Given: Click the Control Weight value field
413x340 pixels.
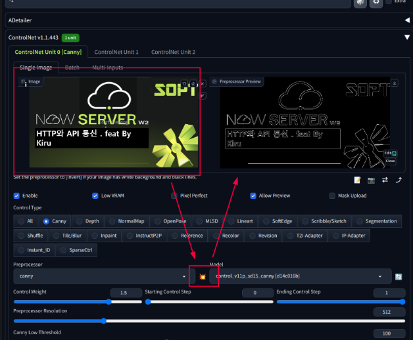Looking at the screenshot, I should [x=126, y=293].
